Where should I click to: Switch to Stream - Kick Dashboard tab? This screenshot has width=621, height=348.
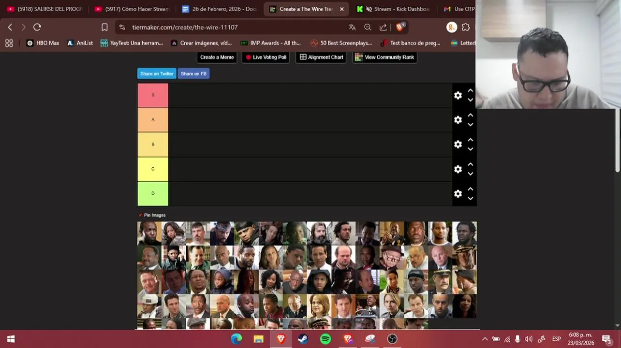(394, 9)
